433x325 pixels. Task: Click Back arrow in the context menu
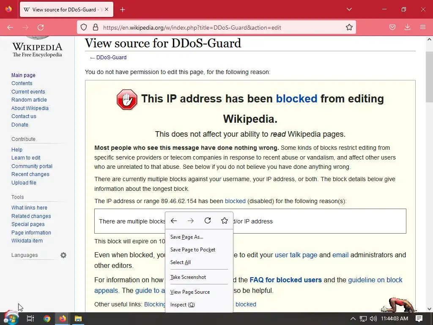point(174,220)
